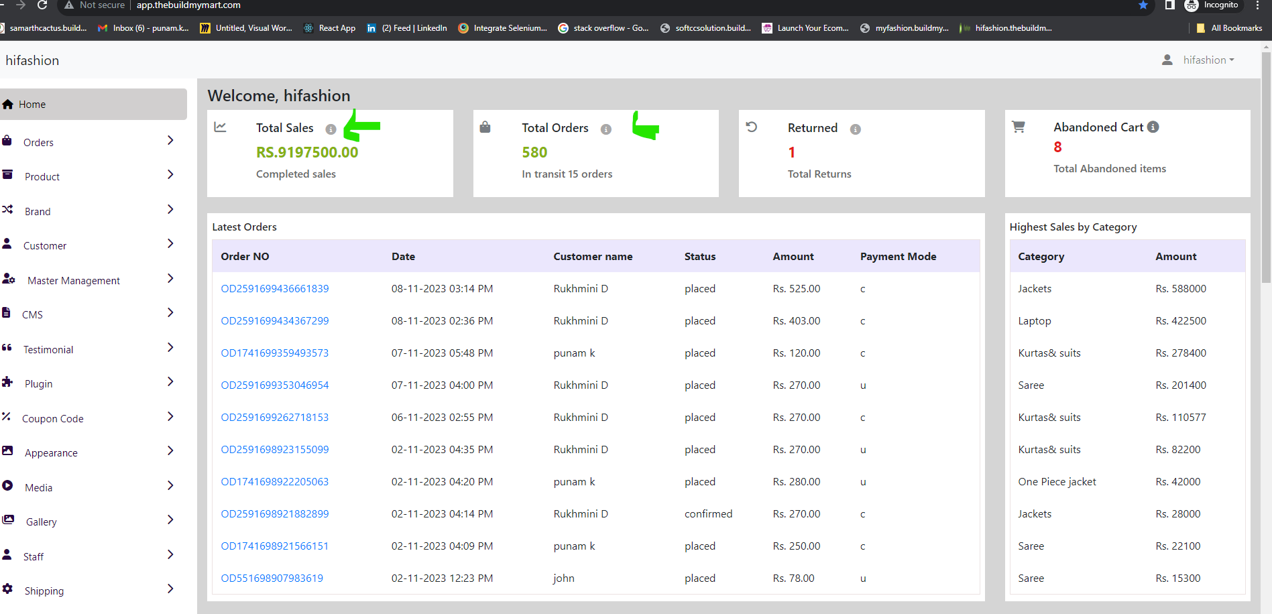The width and height of the screenshot is (1272, 614).
Task: Click the browser address bar URL
Action: [x=188, y=5]
